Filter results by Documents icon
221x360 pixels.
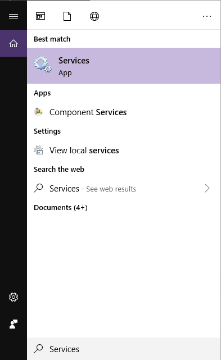[x=67, y=16]
